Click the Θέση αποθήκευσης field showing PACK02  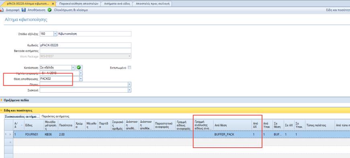tap(59, 79)
